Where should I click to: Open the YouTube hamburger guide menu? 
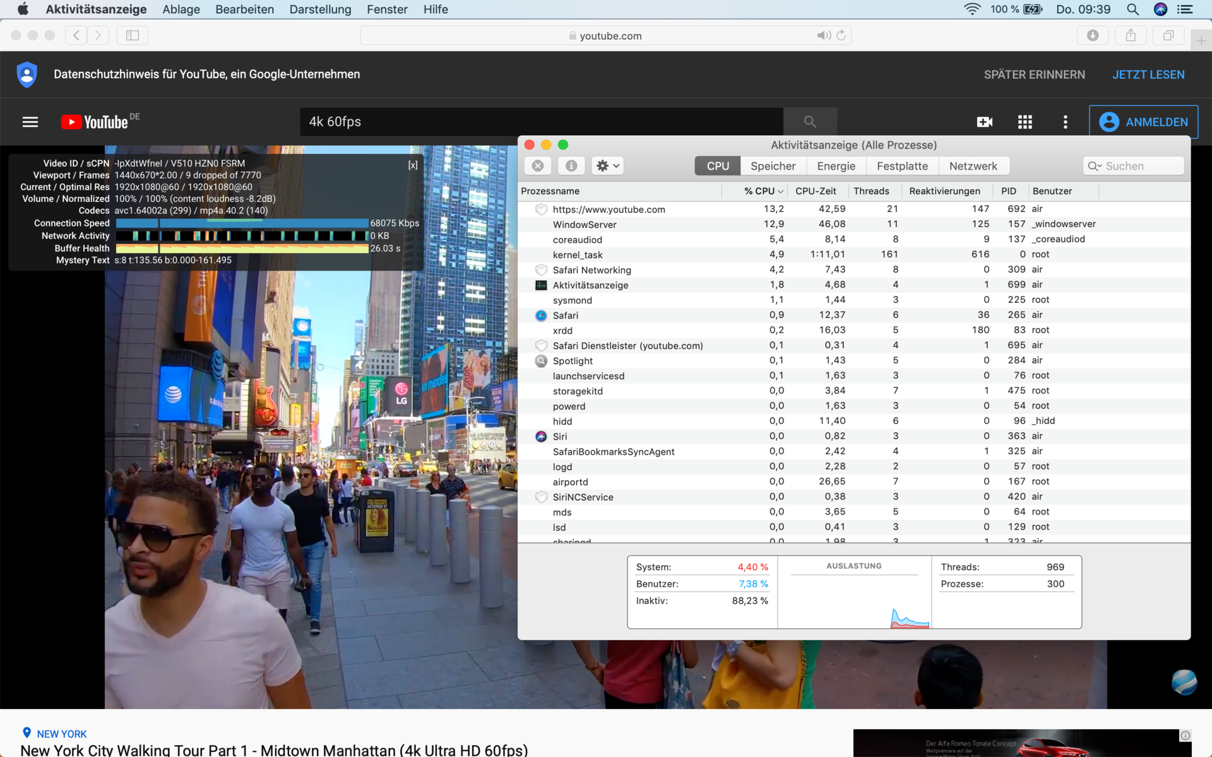[x=30, y=122]
